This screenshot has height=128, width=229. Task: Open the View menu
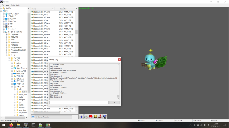(x=7, y=5)
